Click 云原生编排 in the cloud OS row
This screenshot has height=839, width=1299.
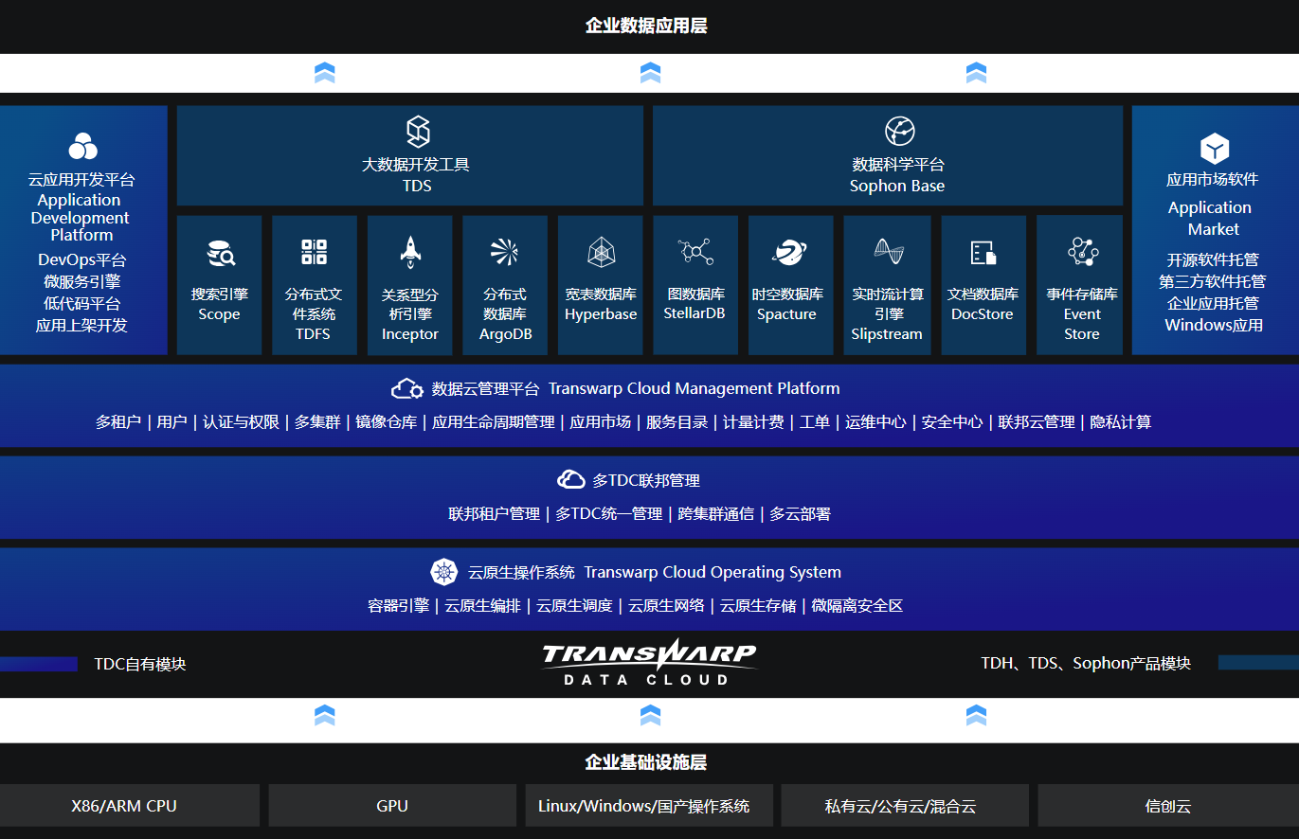483,605
